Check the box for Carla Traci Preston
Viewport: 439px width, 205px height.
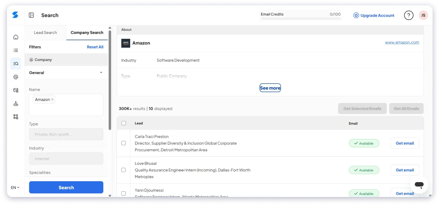tap(124, 143)
